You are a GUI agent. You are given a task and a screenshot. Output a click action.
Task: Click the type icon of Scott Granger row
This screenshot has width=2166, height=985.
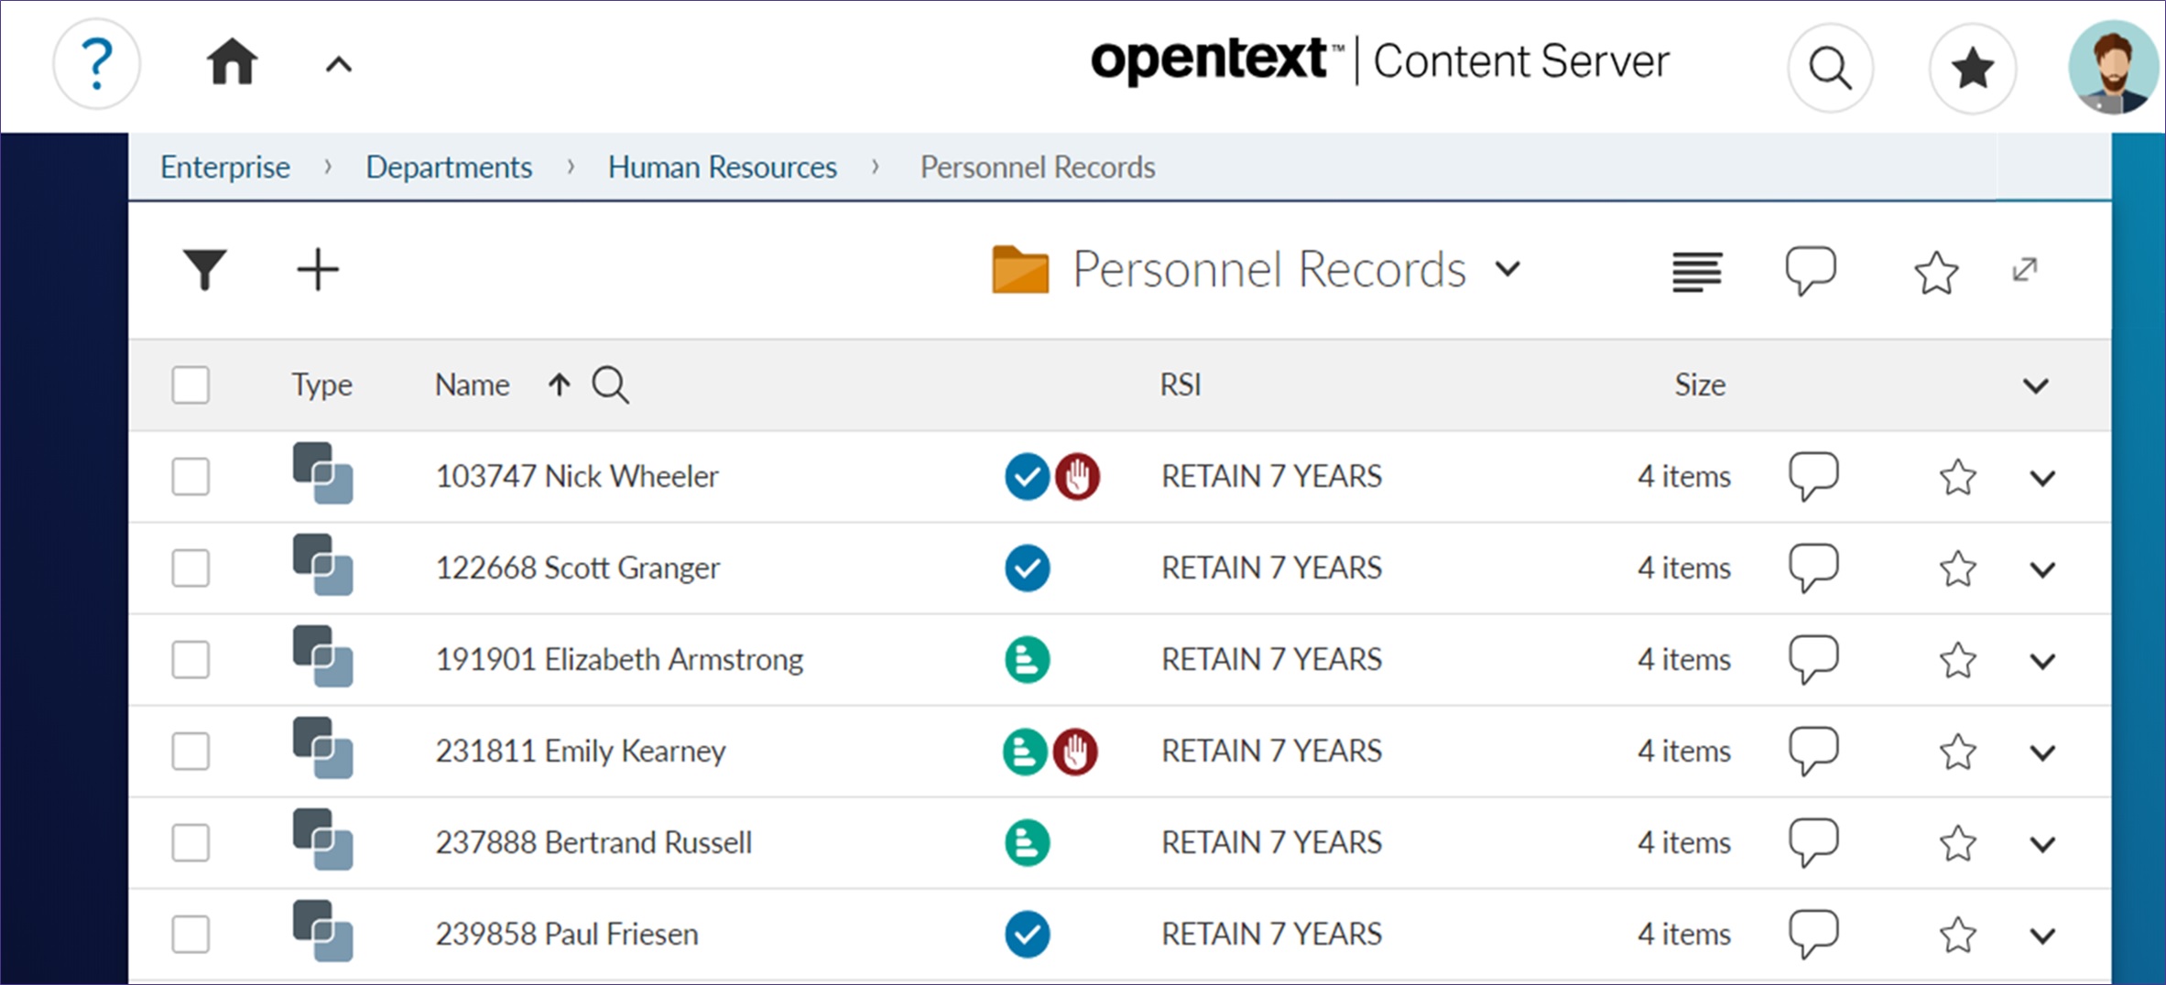point(322,565)
